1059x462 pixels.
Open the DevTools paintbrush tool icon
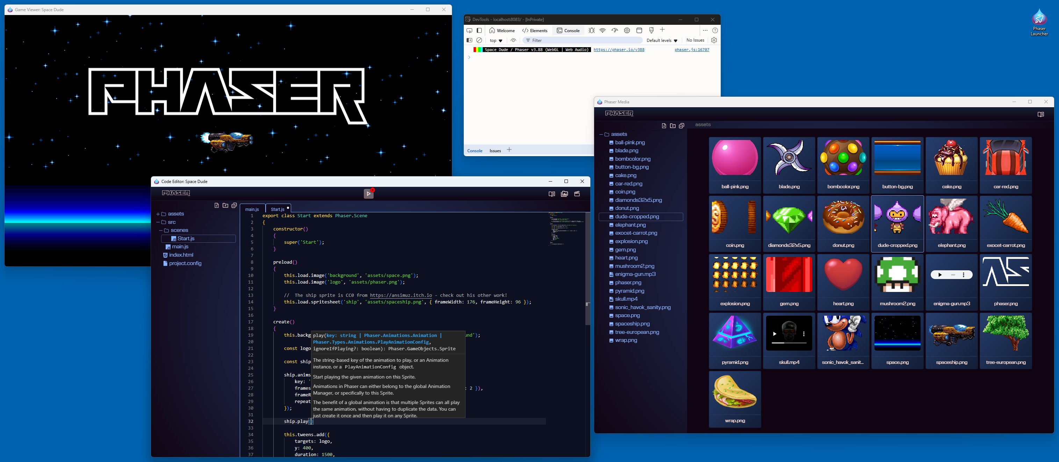coord(651,30)
